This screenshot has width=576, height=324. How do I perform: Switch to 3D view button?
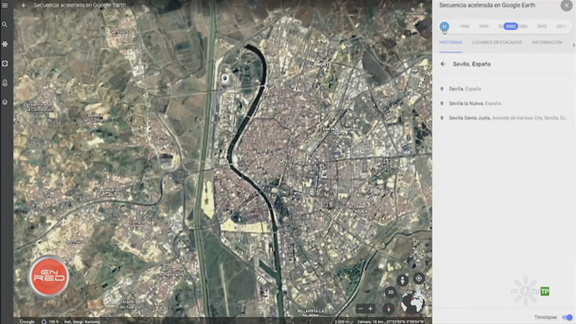pyautogui.click(x=391, y=292)
